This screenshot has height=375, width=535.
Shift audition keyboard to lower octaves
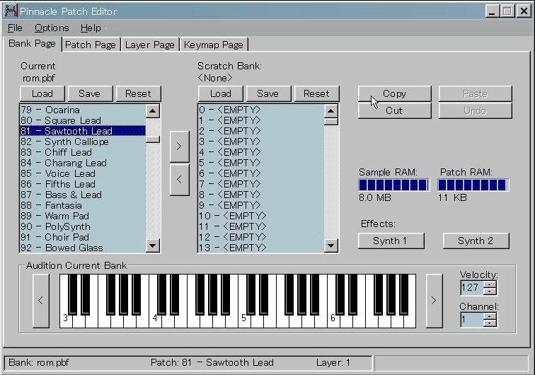41,301
